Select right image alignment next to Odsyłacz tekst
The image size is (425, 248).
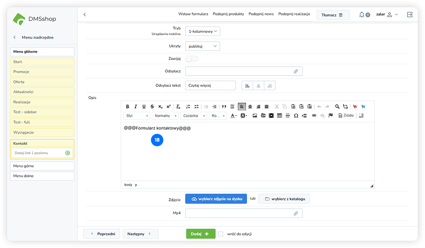pos(269,86)
